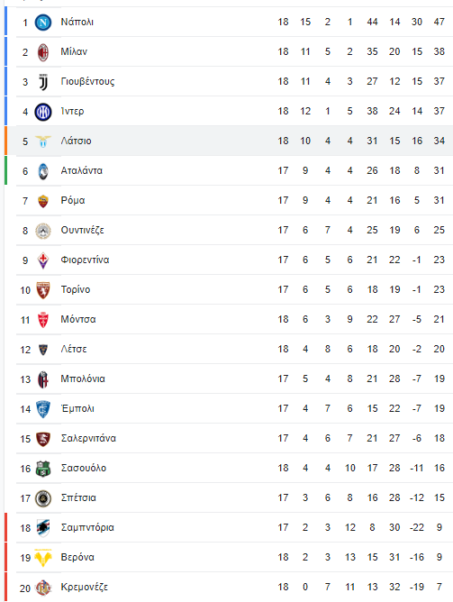Click the Verona yellow crest icon
Viewport: 453px width, 602px height.
point(43,558)
